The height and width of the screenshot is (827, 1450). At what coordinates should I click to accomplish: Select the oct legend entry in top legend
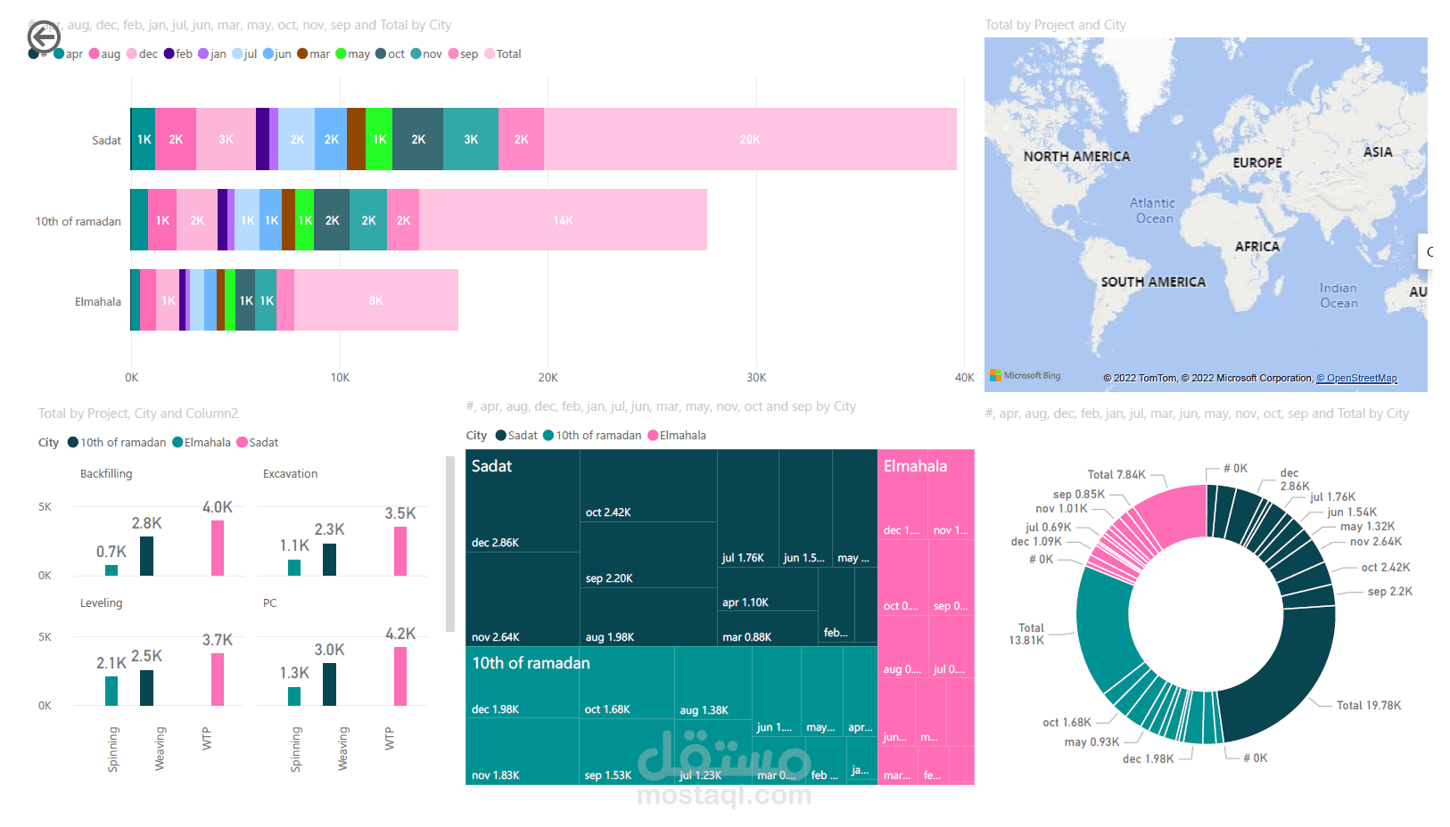pyautogui.click(x=391, y=53)
